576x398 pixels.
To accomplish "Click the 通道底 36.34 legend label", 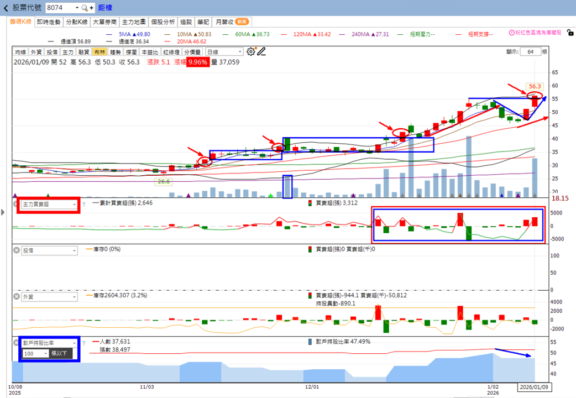I will (134, 41).
